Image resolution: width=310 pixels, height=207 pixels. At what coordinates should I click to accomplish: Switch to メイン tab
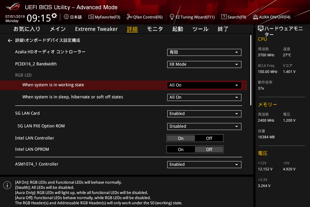tap(58, 29)
